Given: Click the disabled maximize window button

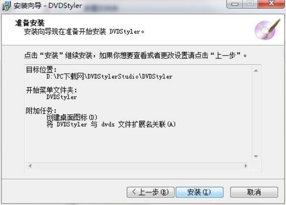Looking at the screenshot, I should [250, 4].
